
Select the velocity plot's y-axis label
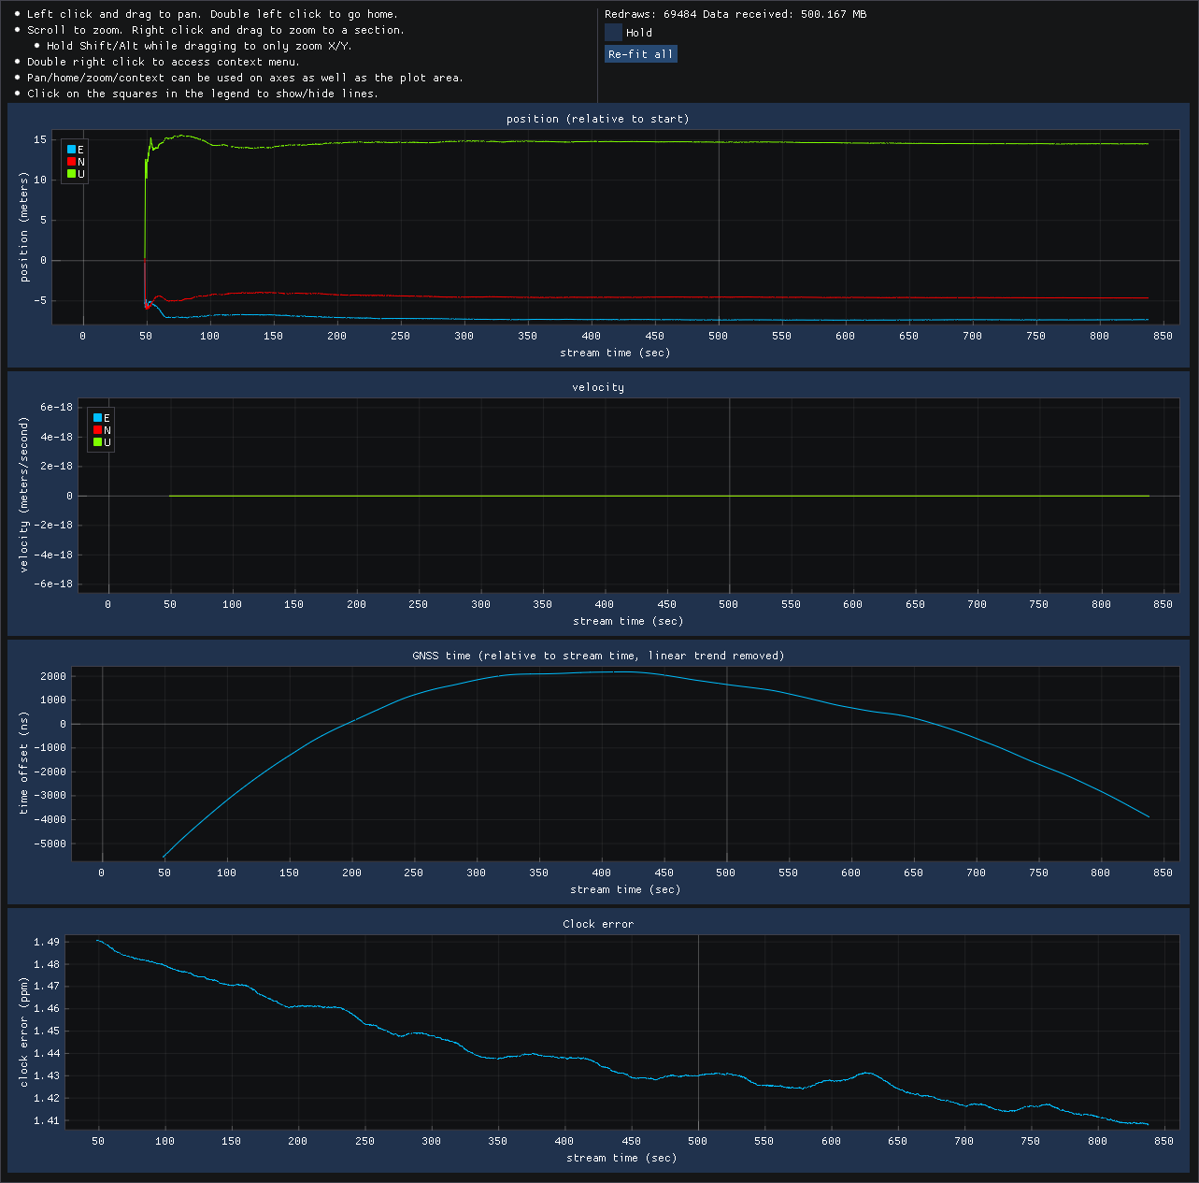pos(24,495)
